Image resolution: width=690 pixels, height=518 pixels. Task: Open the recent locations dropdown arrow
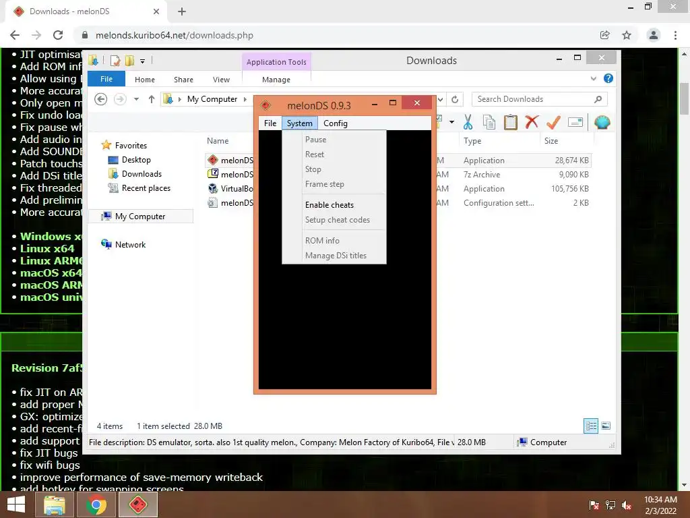click(x=136, y=99)
